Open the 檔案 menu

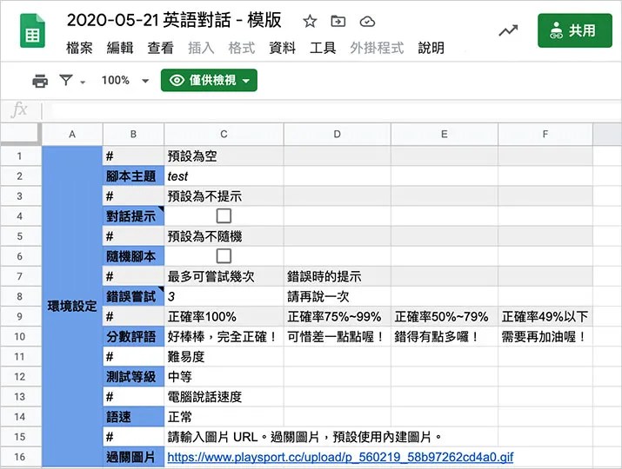(79, 48)
